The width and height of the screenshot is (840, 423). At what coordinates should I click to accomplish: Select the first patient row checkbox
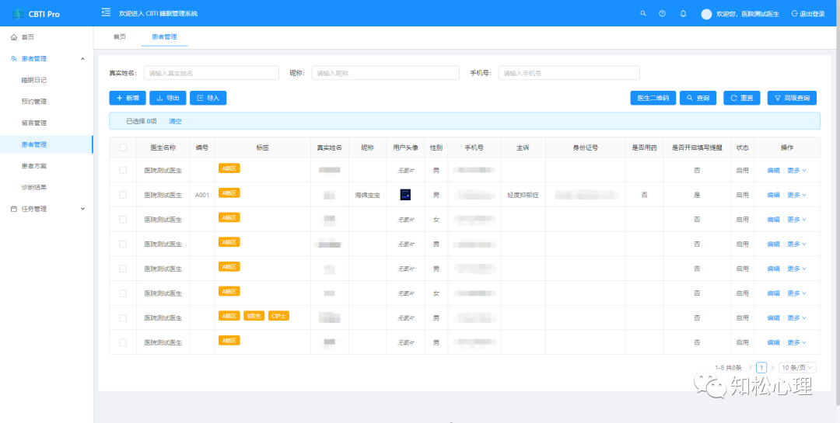pyautogui.click(x=123, y=170)
